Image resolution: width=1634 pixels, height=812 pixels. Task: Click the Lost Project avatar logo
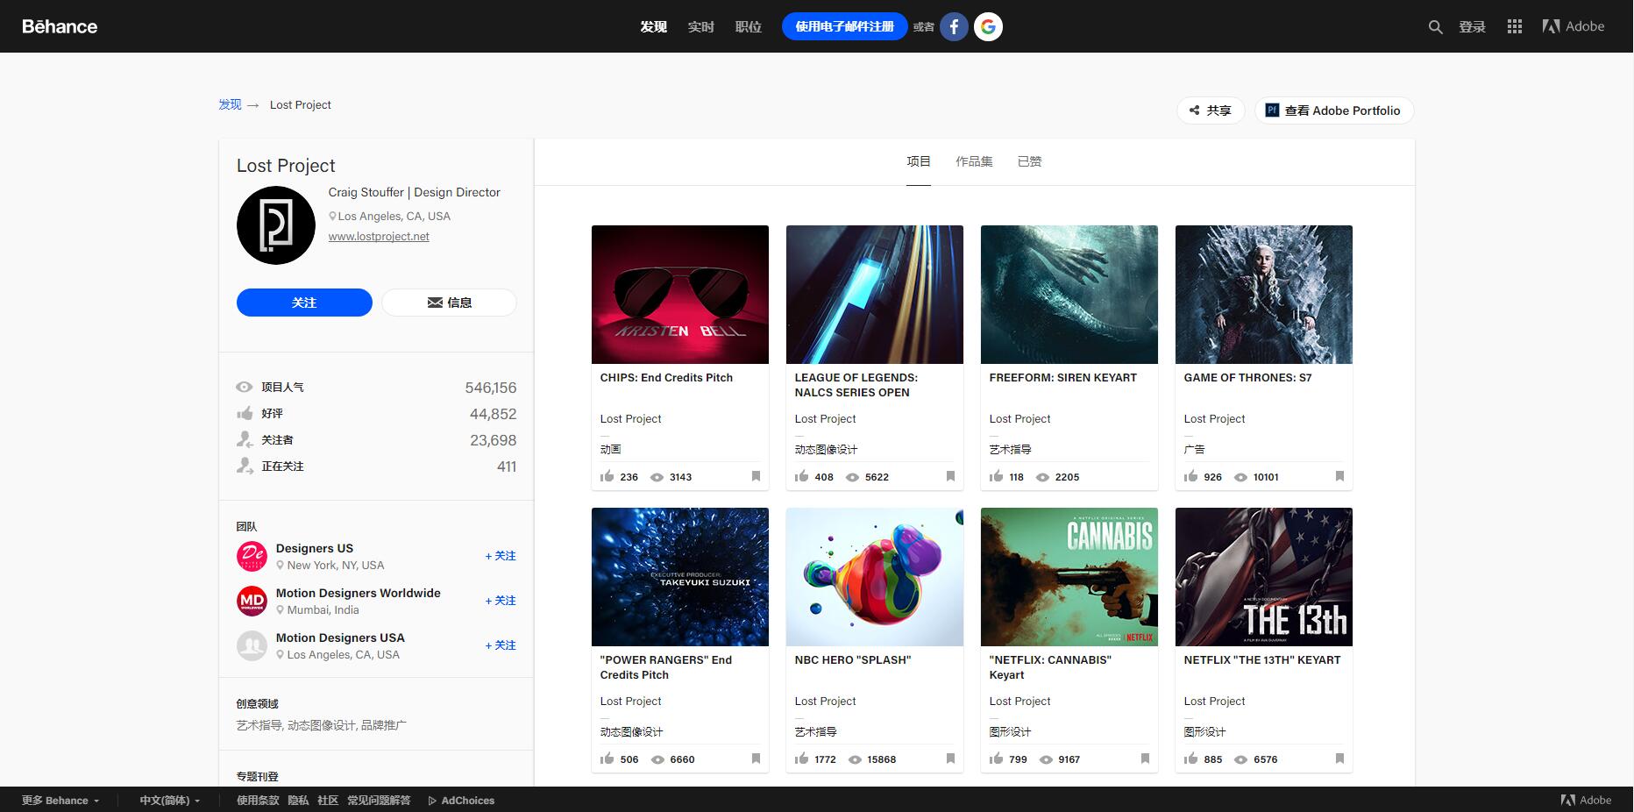pos(276,225)
